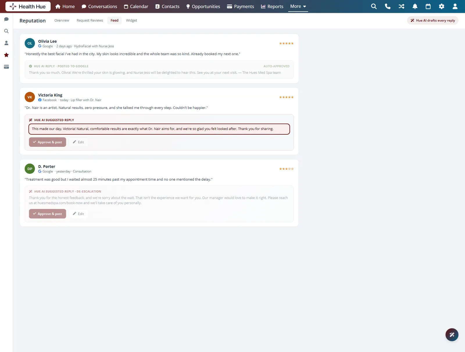
Task: Click the shuffle arrows icon
Action: (401, 6)
